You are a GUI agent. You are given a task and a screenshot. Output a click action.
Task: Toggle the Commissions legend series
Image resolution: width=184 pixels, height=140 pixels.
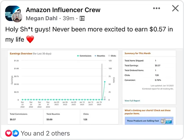pyautogui.click(x=84, y=56)
